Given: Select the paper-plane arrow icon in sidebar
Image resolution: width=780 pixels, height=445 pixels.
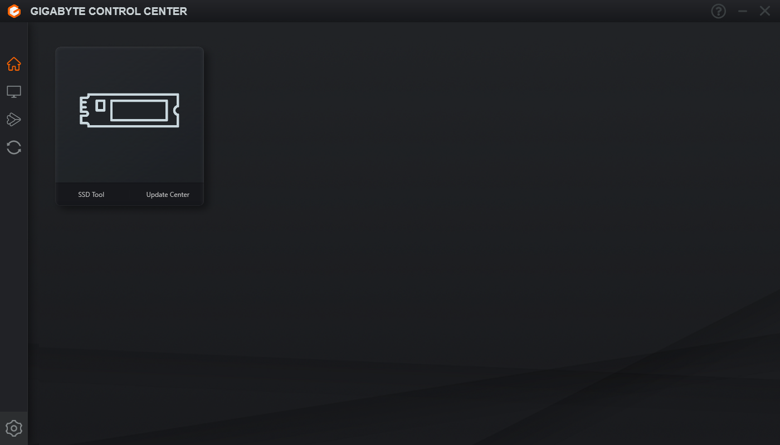Looking at the screenshot, I should coord(14,120).
